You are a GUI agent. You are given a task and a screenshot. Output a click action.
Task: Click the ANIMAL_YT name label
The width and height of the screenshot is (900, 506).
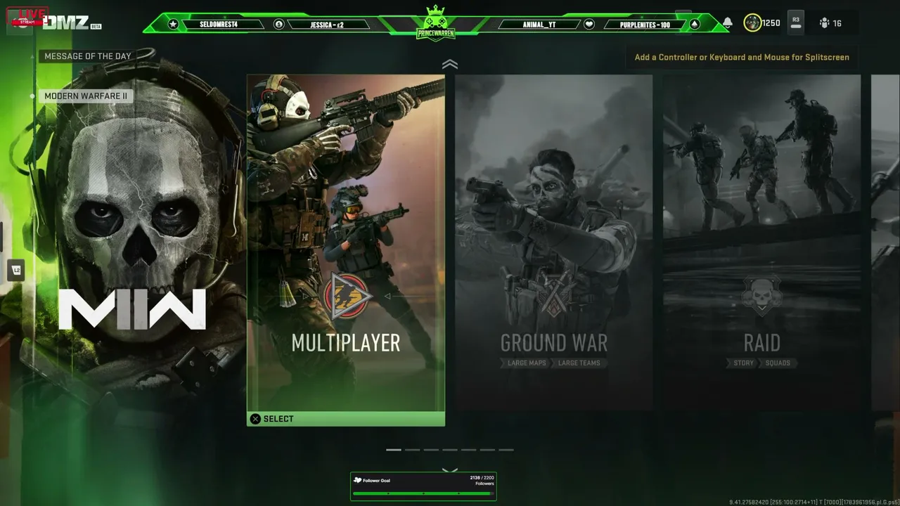539,25
